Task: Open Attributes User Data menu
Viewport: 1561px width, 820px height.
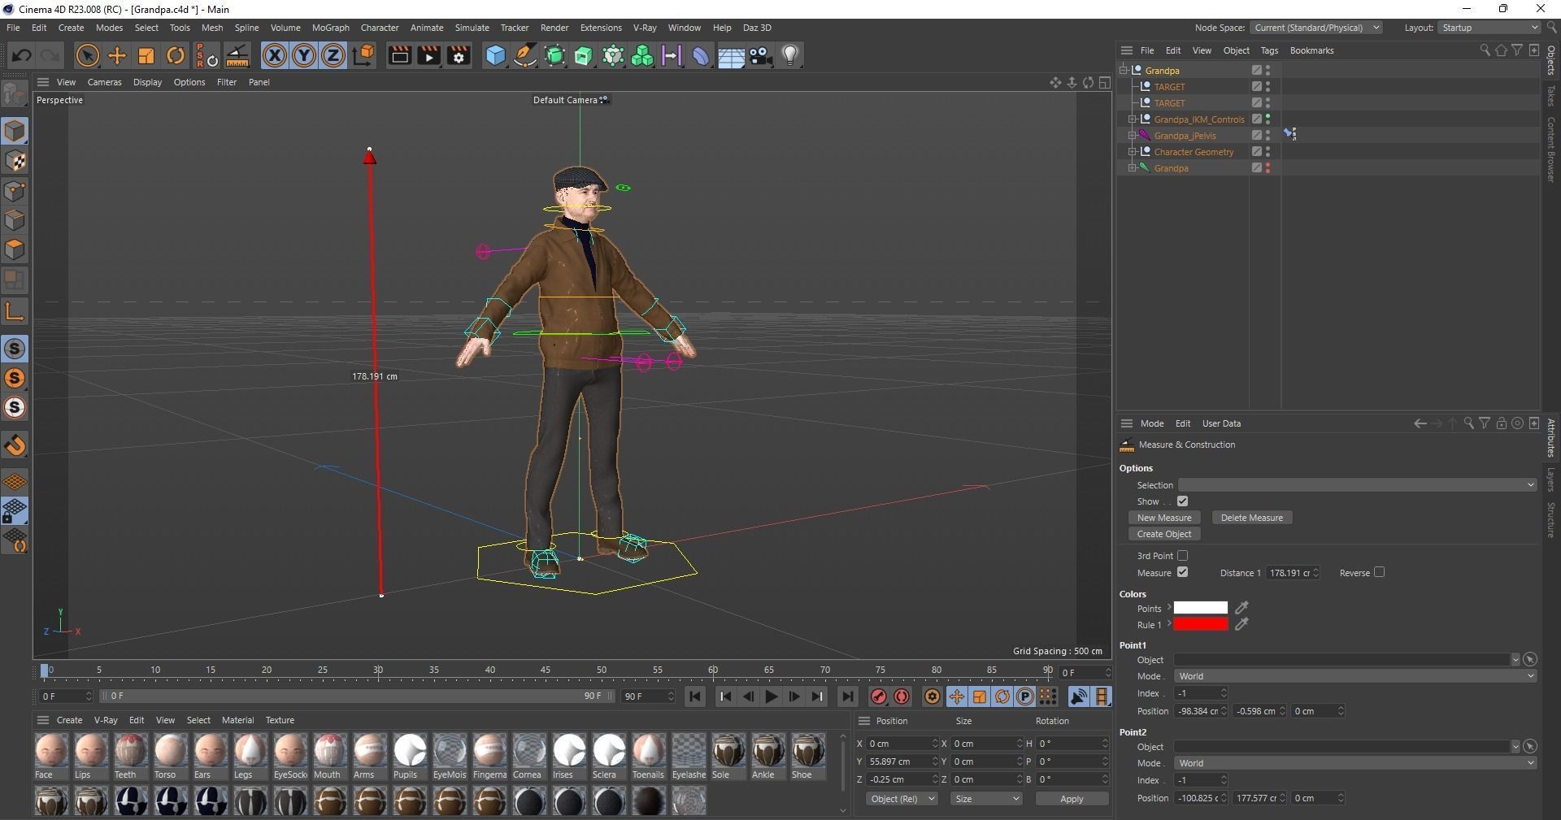Action: click(1221, 423)
